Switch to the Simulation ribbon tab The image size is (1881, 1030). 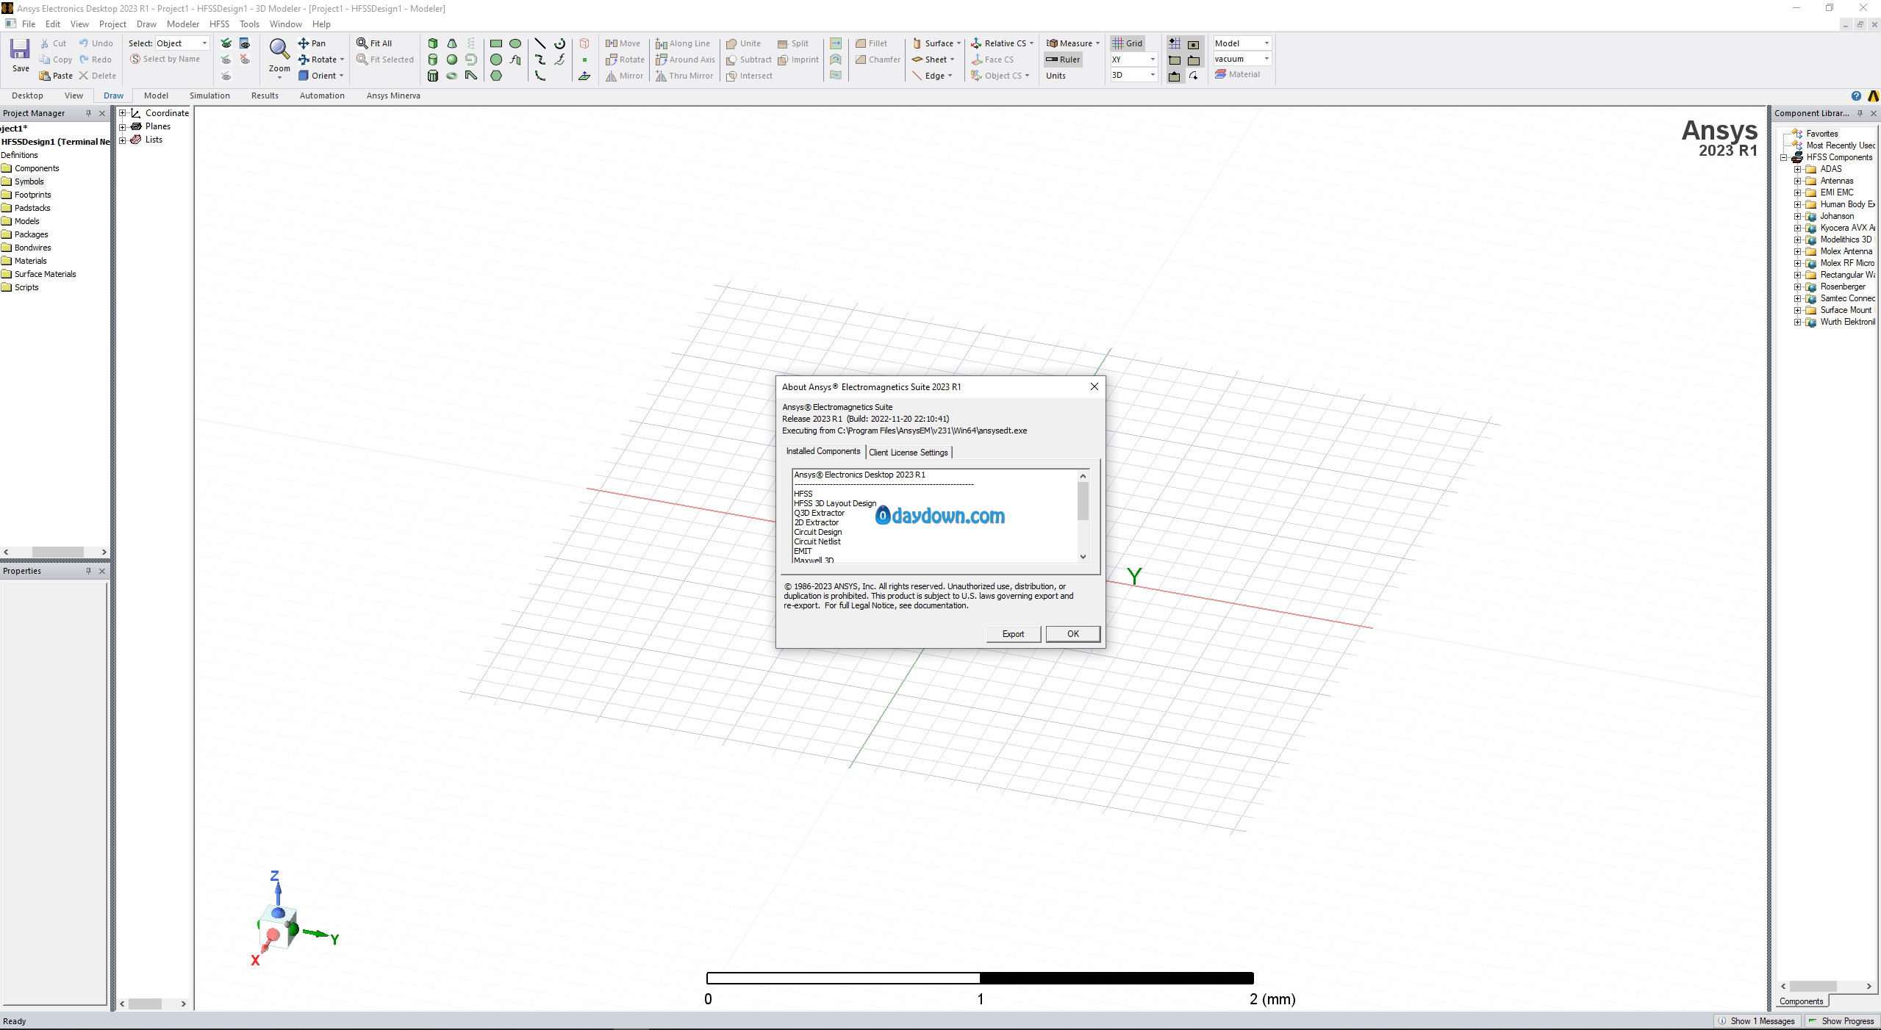[x=209, y=96]
